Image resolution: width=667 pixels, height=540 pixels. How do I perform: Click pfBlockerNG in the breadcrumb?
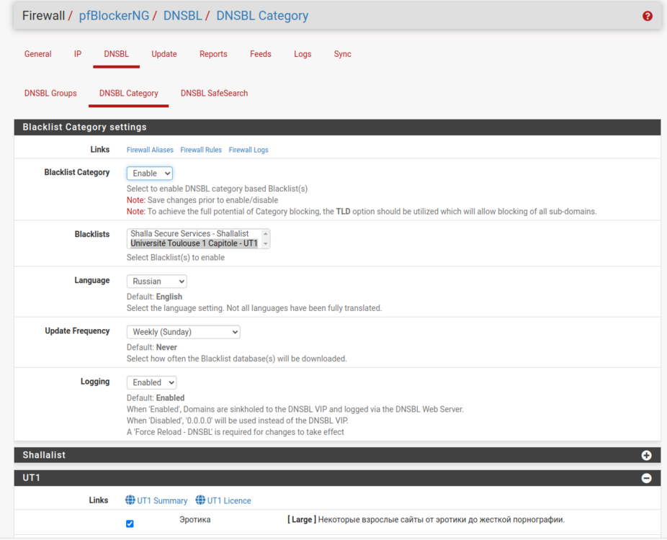tap(114, 16)
